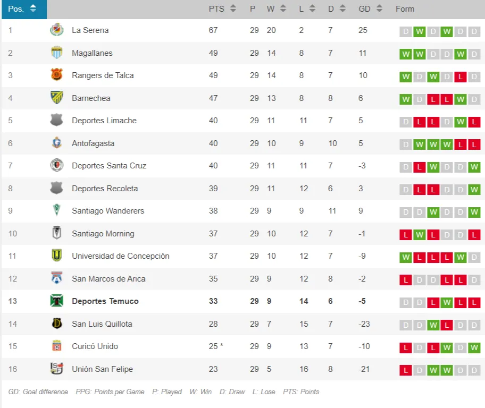
Task: Sort table by the Pos. column
Action: [x=33, y=9]
